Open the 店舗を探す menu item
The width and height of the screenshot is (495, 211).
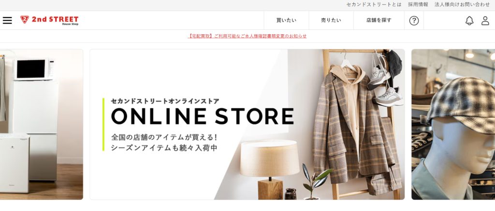tap(379, 20)
